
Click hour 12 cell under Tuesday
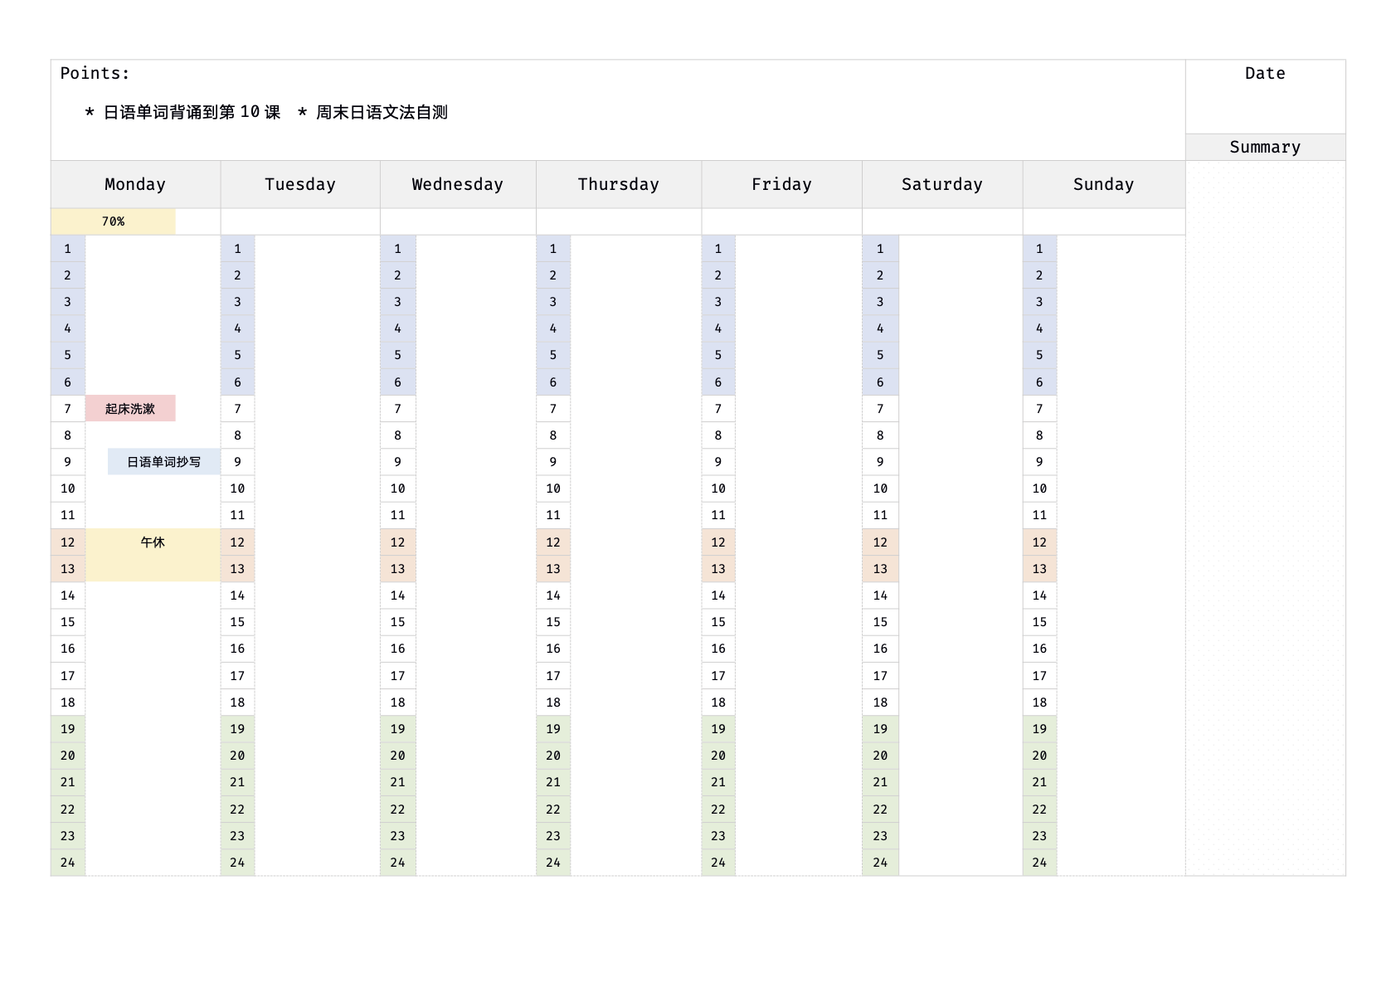click(x=237, y=542)
